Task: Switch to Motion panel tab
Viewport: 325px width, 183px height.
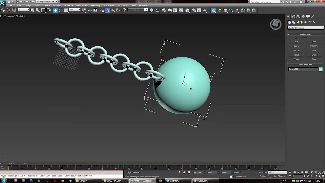Action: coord(303,16)
